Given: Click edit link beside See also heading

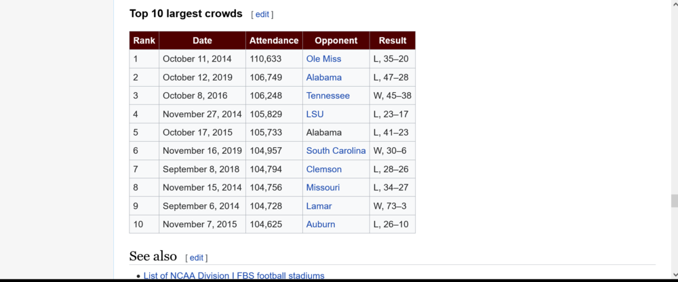Looking at the screenshot, I should tap(196, 258).
